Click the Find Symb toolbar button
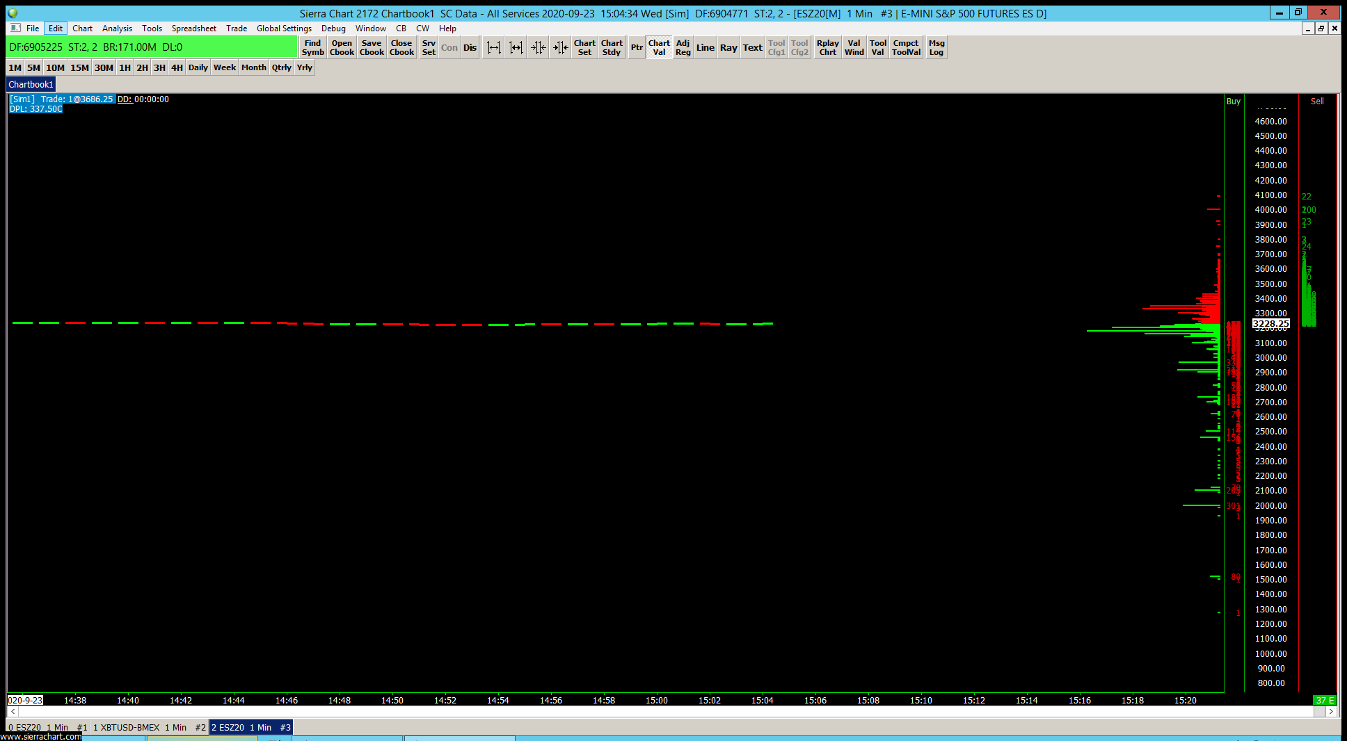Image resolution: width=1347 pixels, height=741 pixels. pos(313,47)
